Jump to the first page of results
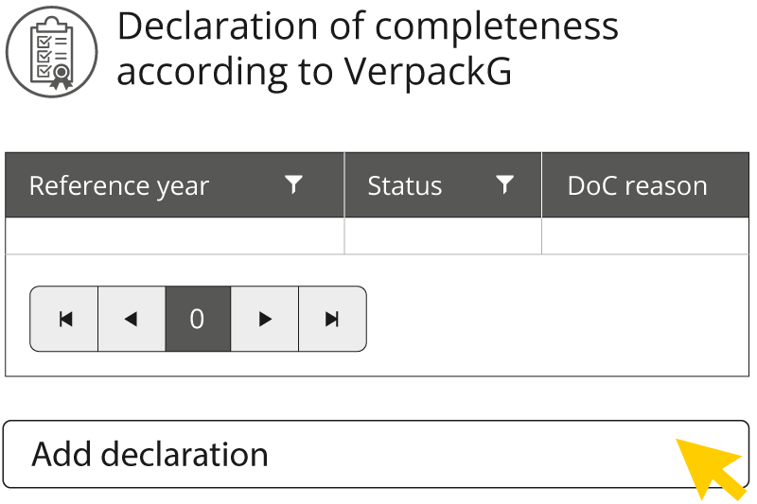 [x=64, y=319]
